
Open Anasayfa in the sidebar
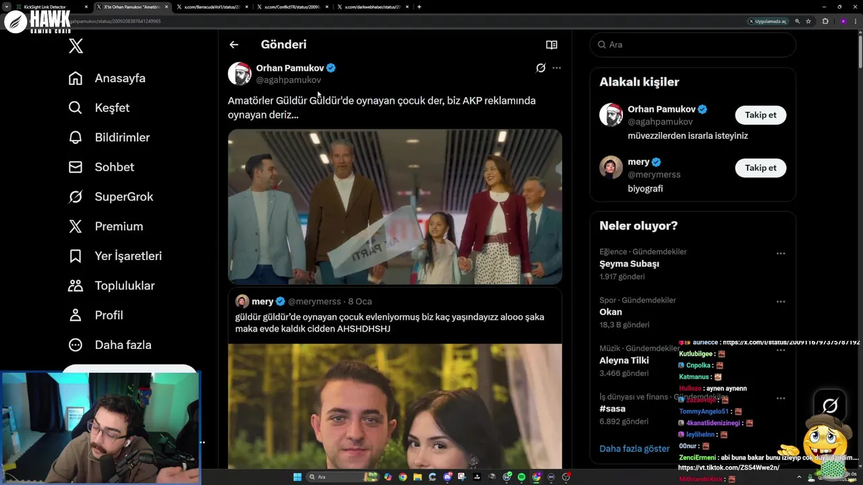point(107,78)
